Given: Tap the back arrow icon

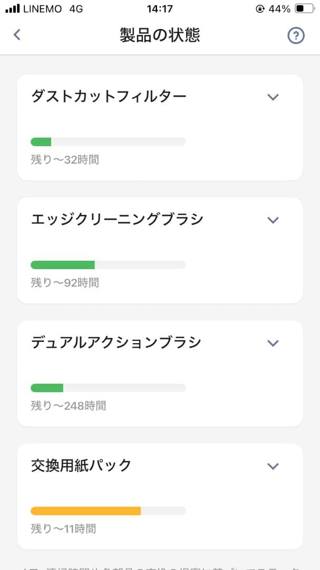Looking at the screenshot, I should click(x=17, y=35).
